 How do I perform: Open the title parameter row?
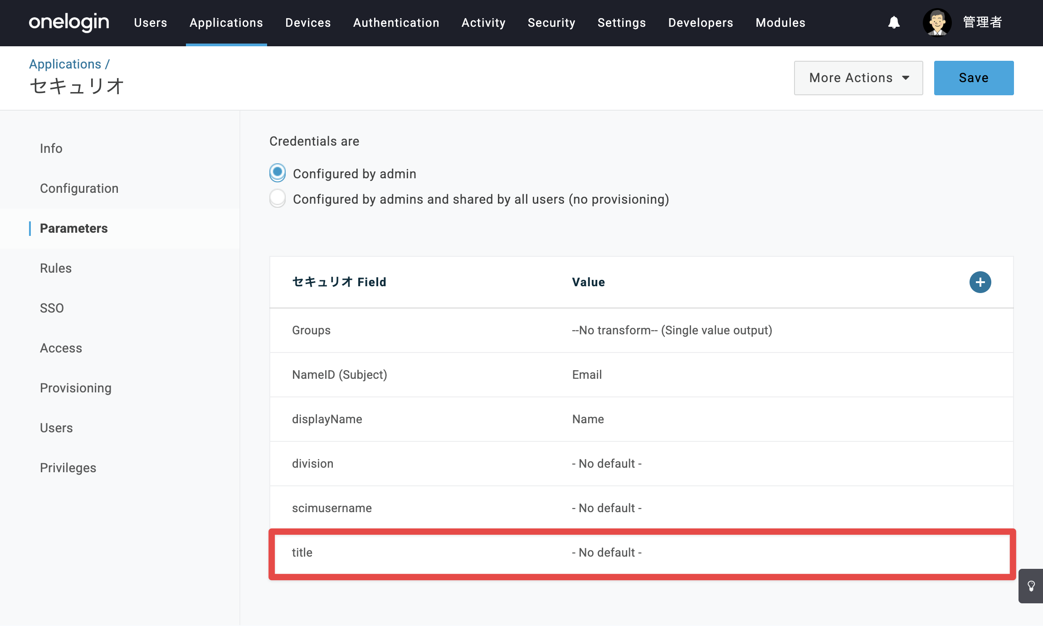(642, 553)
